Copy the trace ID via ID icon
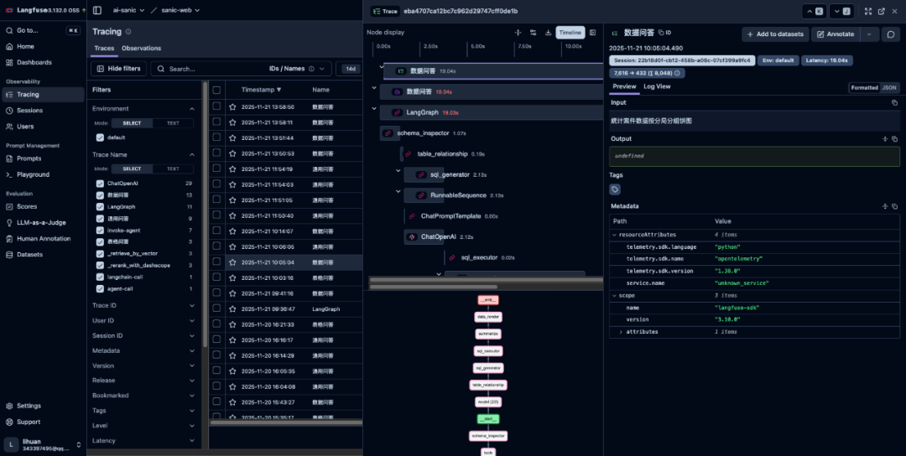The image size is (906, 456). point(664,33)
